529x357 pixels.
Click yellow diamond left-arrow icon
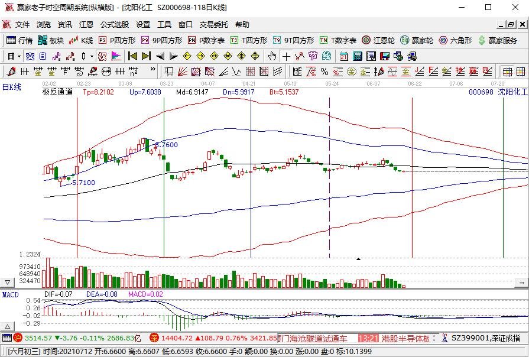click(x=187, y=56)
